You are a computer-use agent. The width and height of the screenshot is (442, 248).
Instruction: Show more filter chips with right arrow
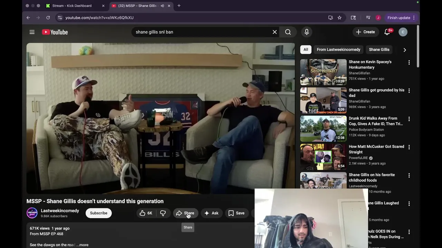click(x=405, y=50)
